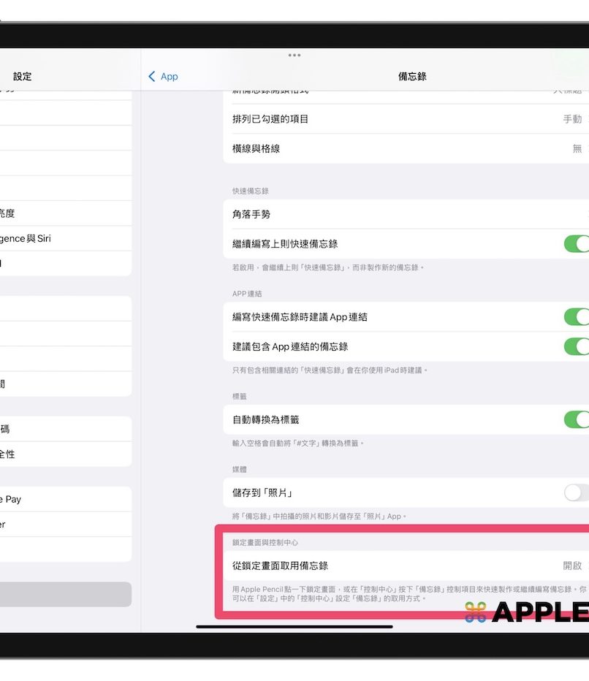The image size is (589, 681).
Task: Select the 全性 privacy sidebar item
Action: (66, 454)
